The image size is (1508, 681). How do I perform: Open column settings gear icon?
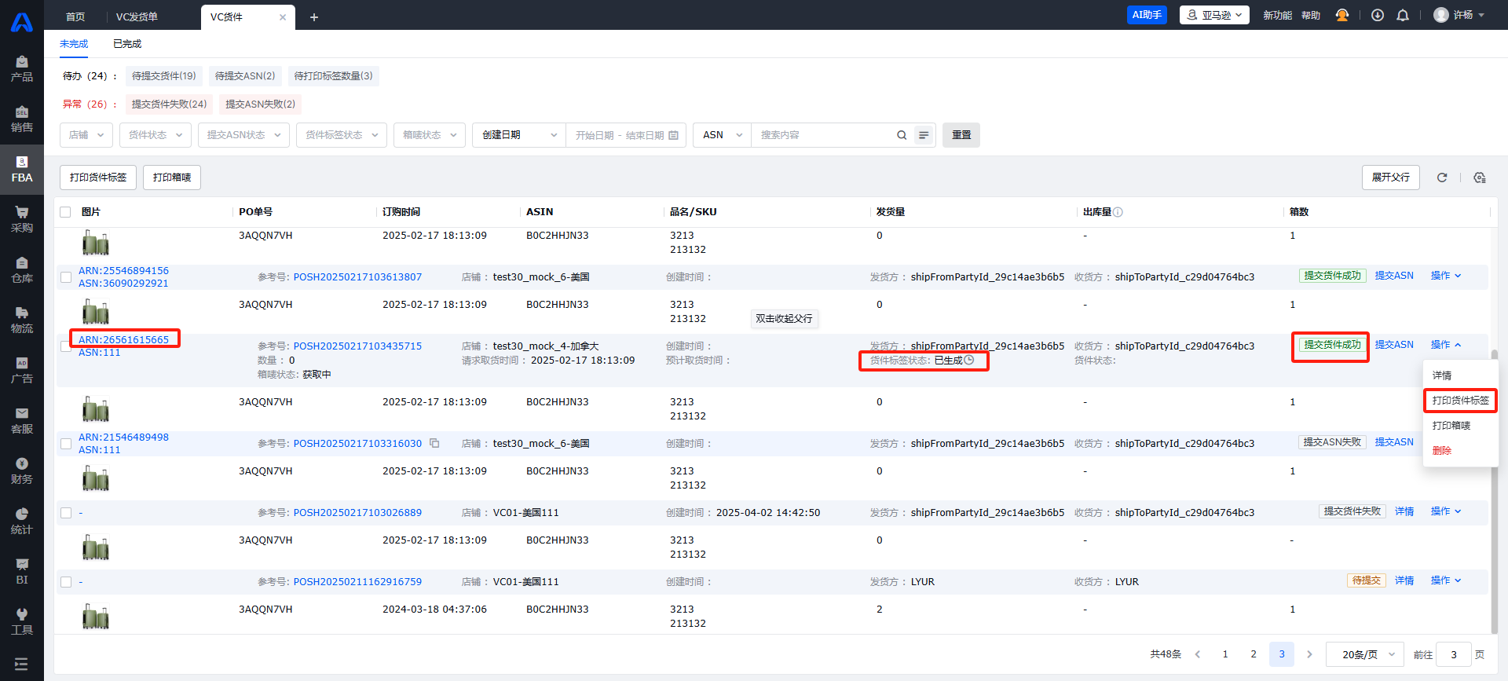pos(1480,178)
